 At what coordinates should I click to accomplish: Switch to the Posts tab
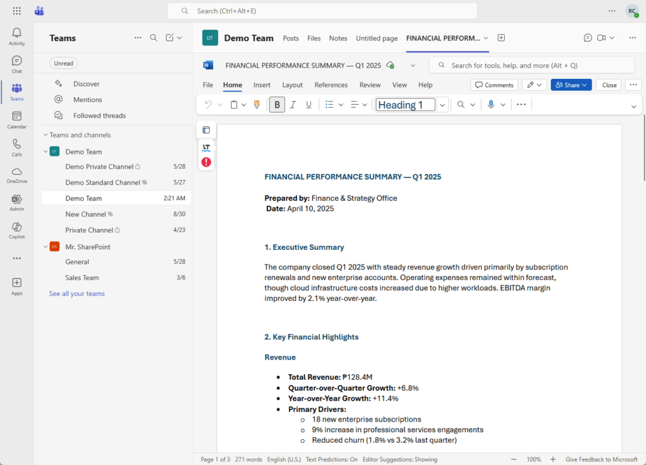[291, 38]
